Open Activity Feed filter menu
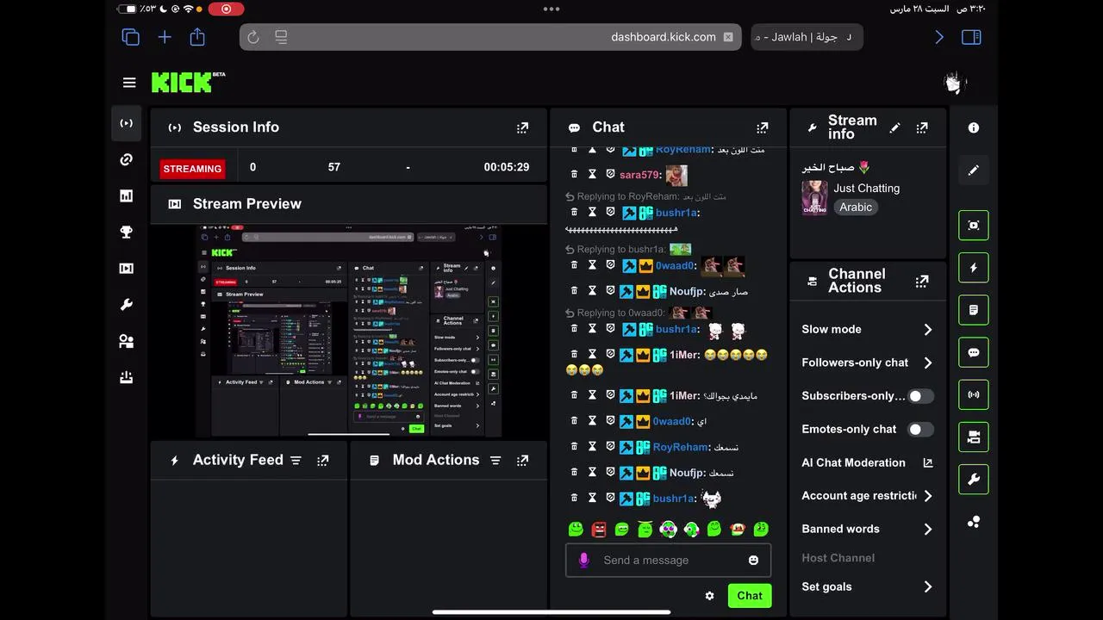This screenshot has height=620, width=1103. pos(296,461)
